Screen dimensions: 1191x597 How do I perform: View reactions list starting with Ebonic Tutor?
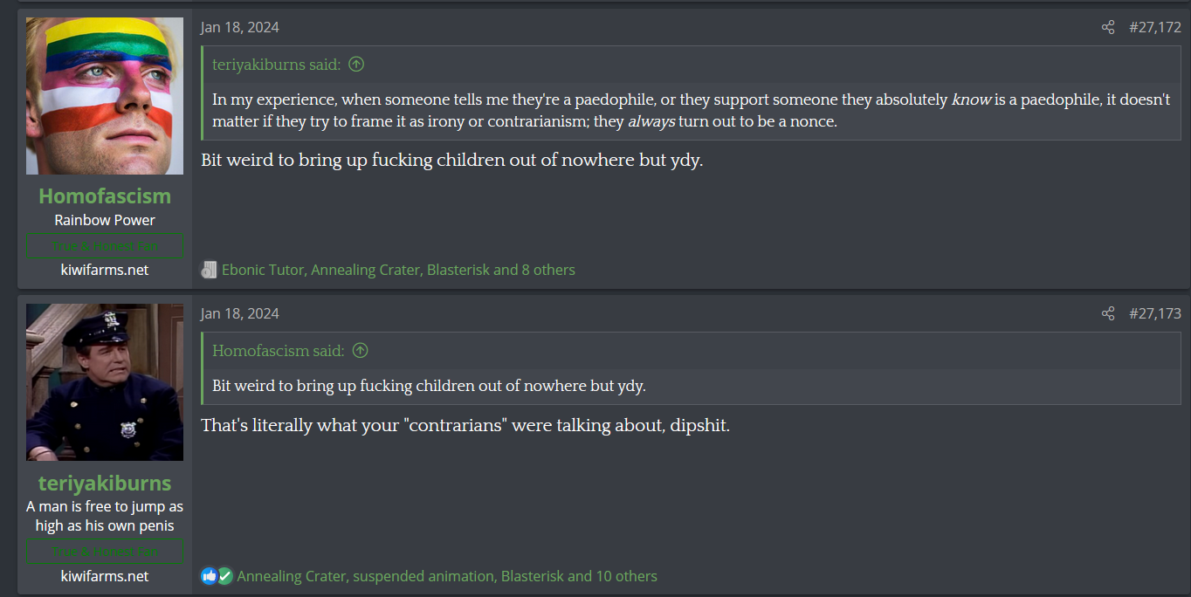398,270
